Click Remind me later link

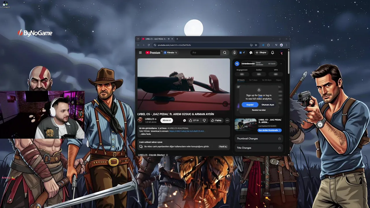click(259, 110)
